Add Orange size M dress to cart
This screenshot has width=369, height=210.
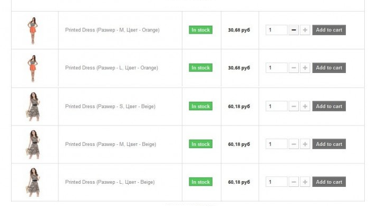click(x=329, y=30)
